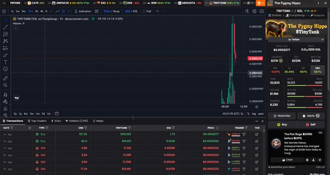
Task: Filter trades by the 45.11 USD buyer
Action: pyautogui.click(x=244, y=141)
